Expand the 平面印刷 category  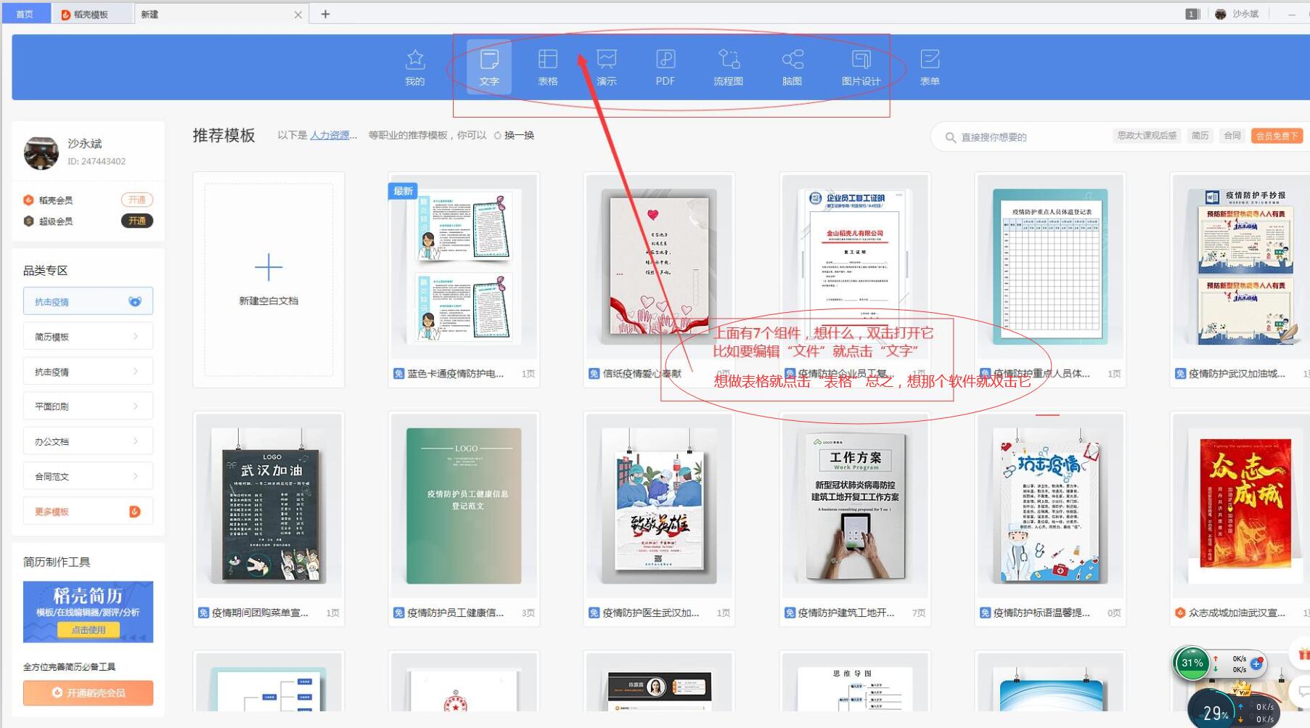click(88, 406)
